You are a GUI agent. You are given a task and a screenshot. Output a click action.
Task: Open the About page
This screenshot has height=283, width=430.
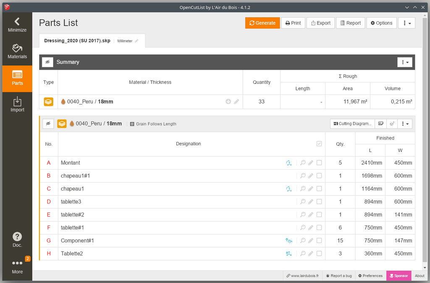pos(420,275)
